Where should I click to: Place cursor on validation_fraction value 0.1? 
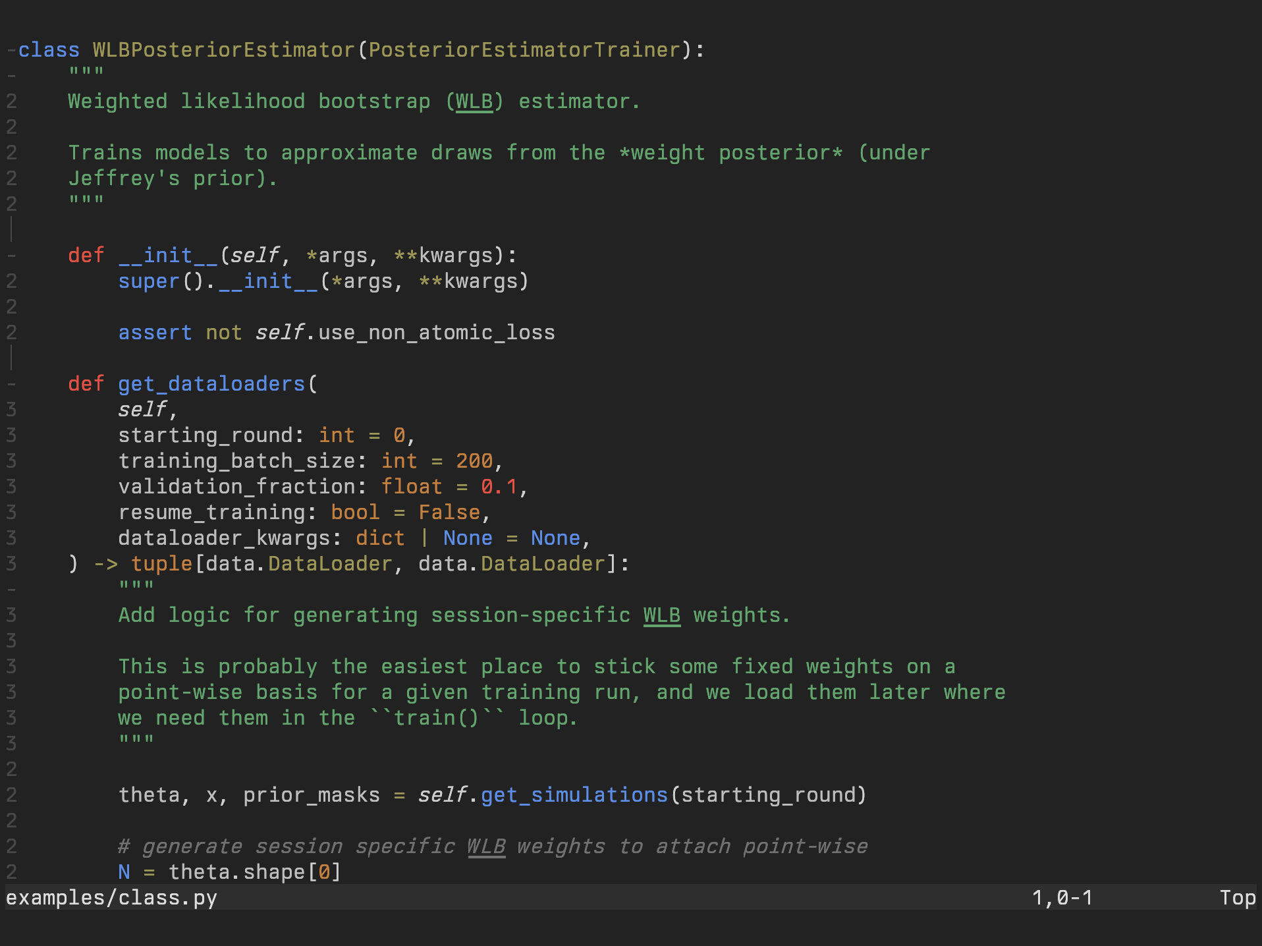click(x=499, y=487)
